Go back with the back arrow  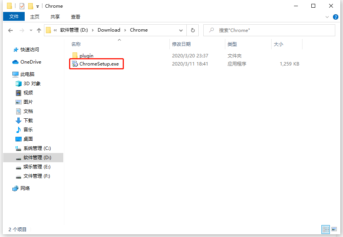click(10, 30)
